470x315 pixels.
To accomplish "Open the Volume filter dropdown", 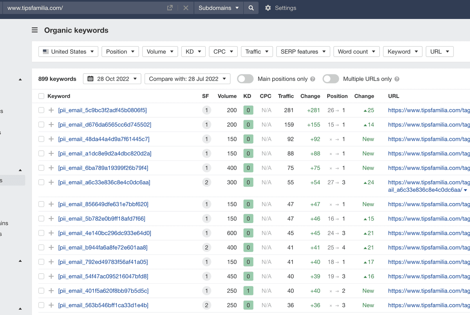I will coord(160,52).
